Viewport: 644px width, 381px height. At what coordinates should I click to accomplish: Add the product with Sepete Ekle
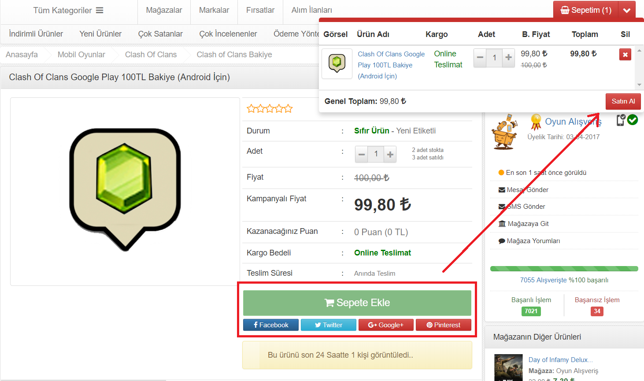click(357, 303)
